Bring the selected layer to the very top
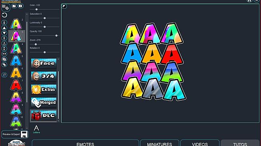 pos(4,22)
